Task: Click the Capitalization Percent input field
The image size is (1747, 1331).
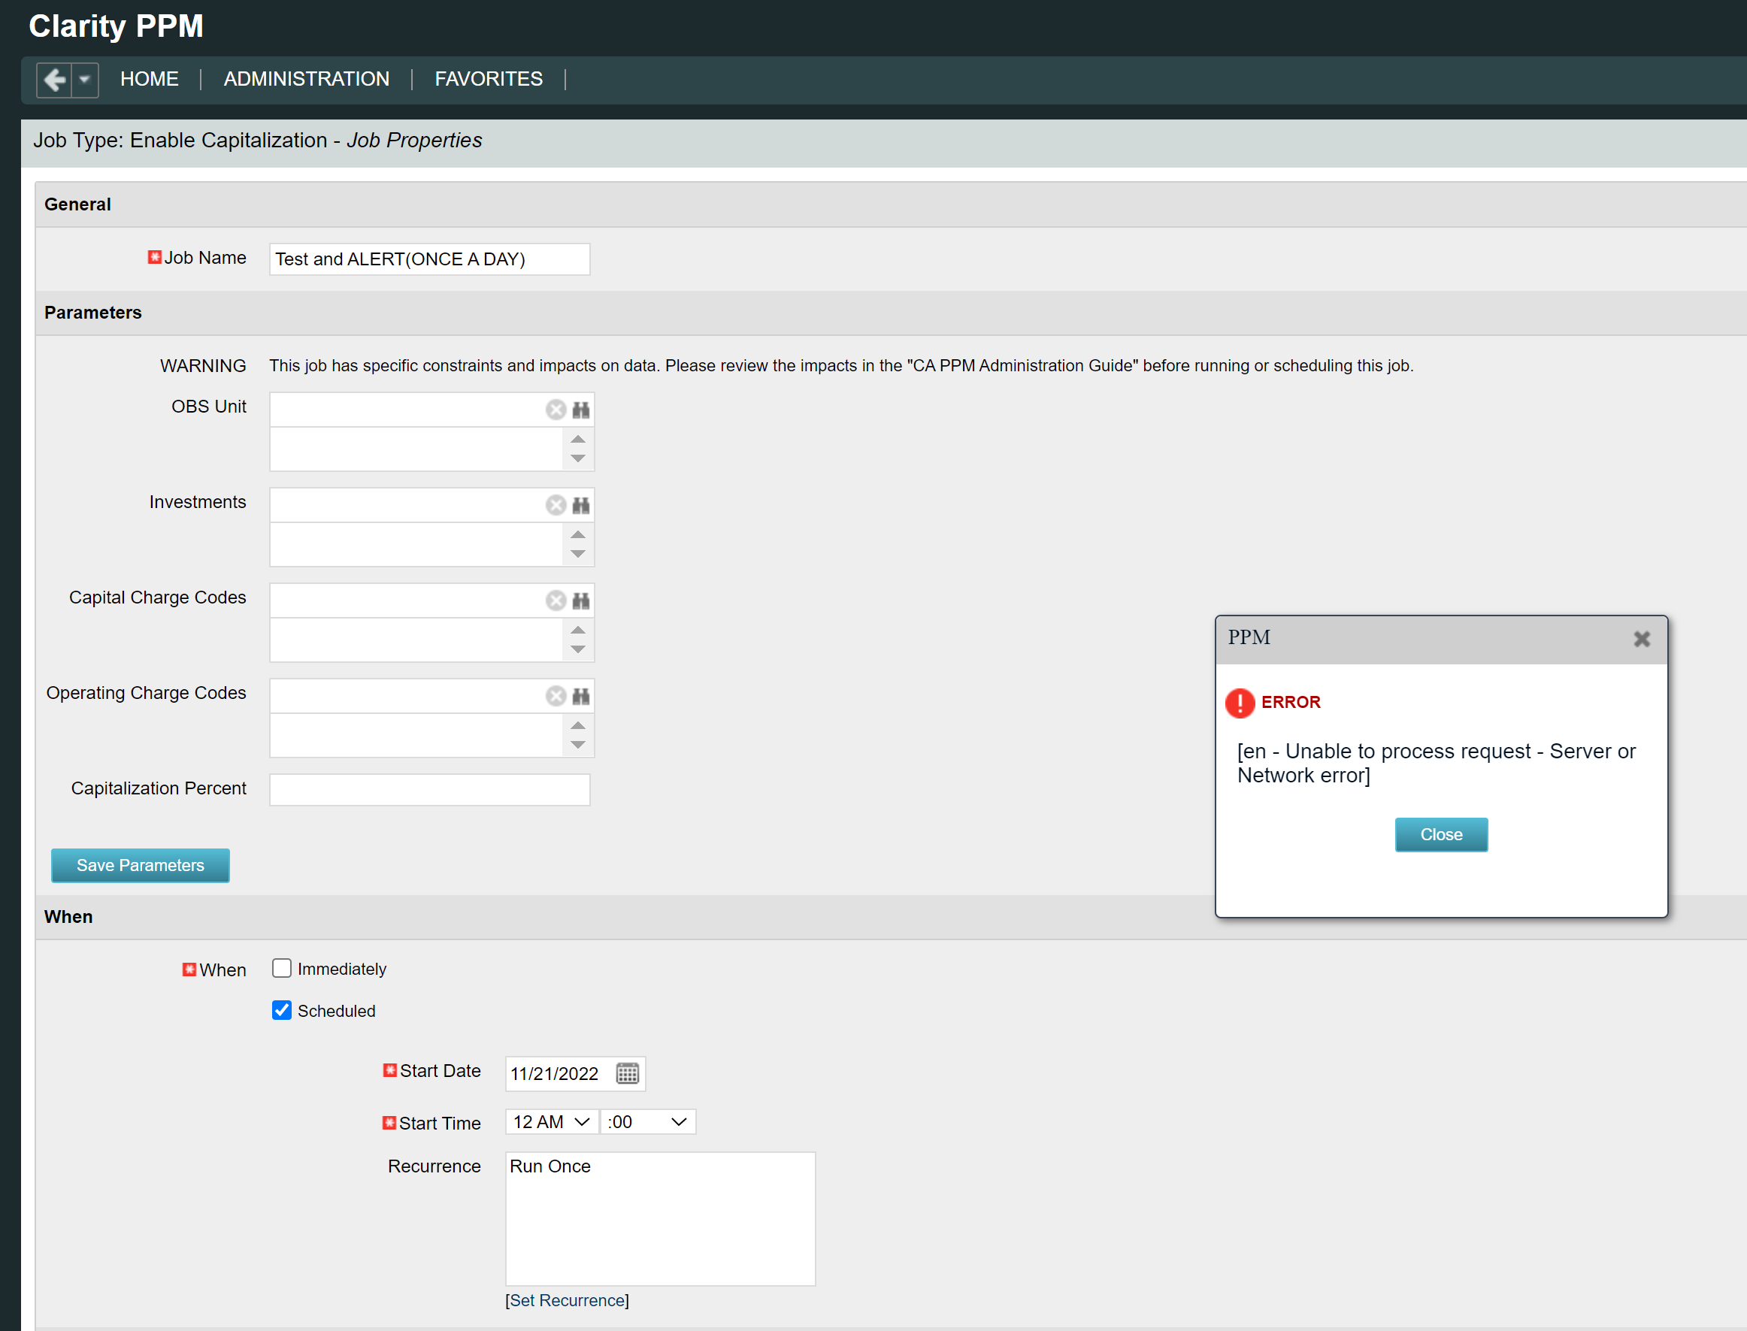Action: pyautogui.click(x=429, y=790)
